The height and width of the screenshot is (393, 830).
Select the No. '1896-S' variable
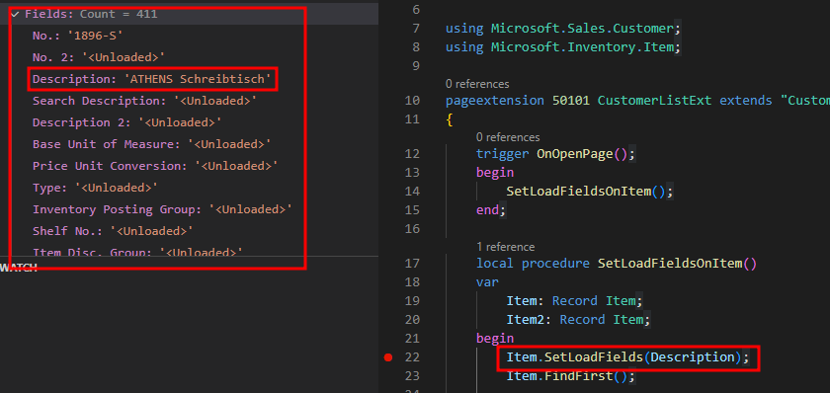[x=78, y=36]
